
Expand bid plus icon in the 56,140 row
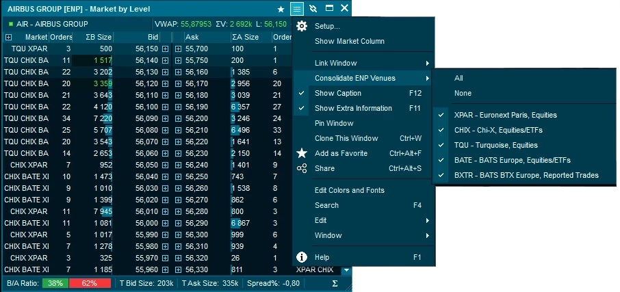(x=166, y=60)
